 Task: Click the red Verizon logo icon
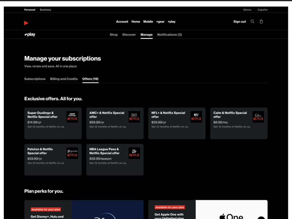point(26,23)
